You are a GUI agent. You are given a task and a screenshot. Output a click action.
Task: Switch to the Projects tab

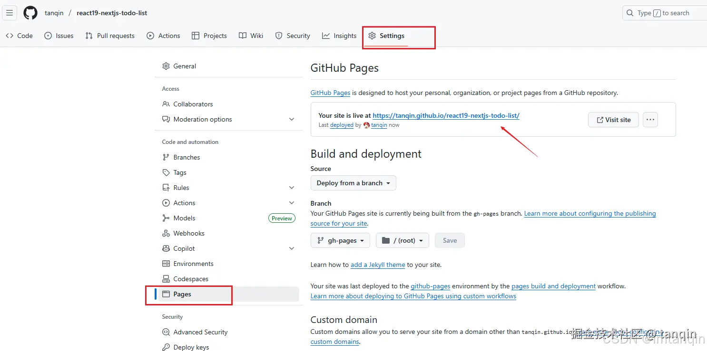(x=209, y=36)
